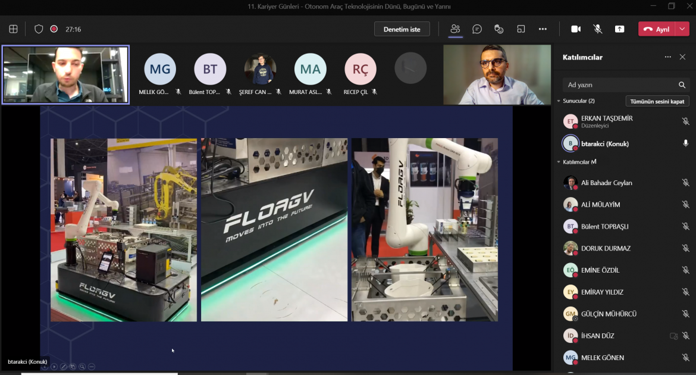The width and height of the screenshot is (696, 375).
Task: Click Tümünün sesini kapat button
Action: point(657,101)
